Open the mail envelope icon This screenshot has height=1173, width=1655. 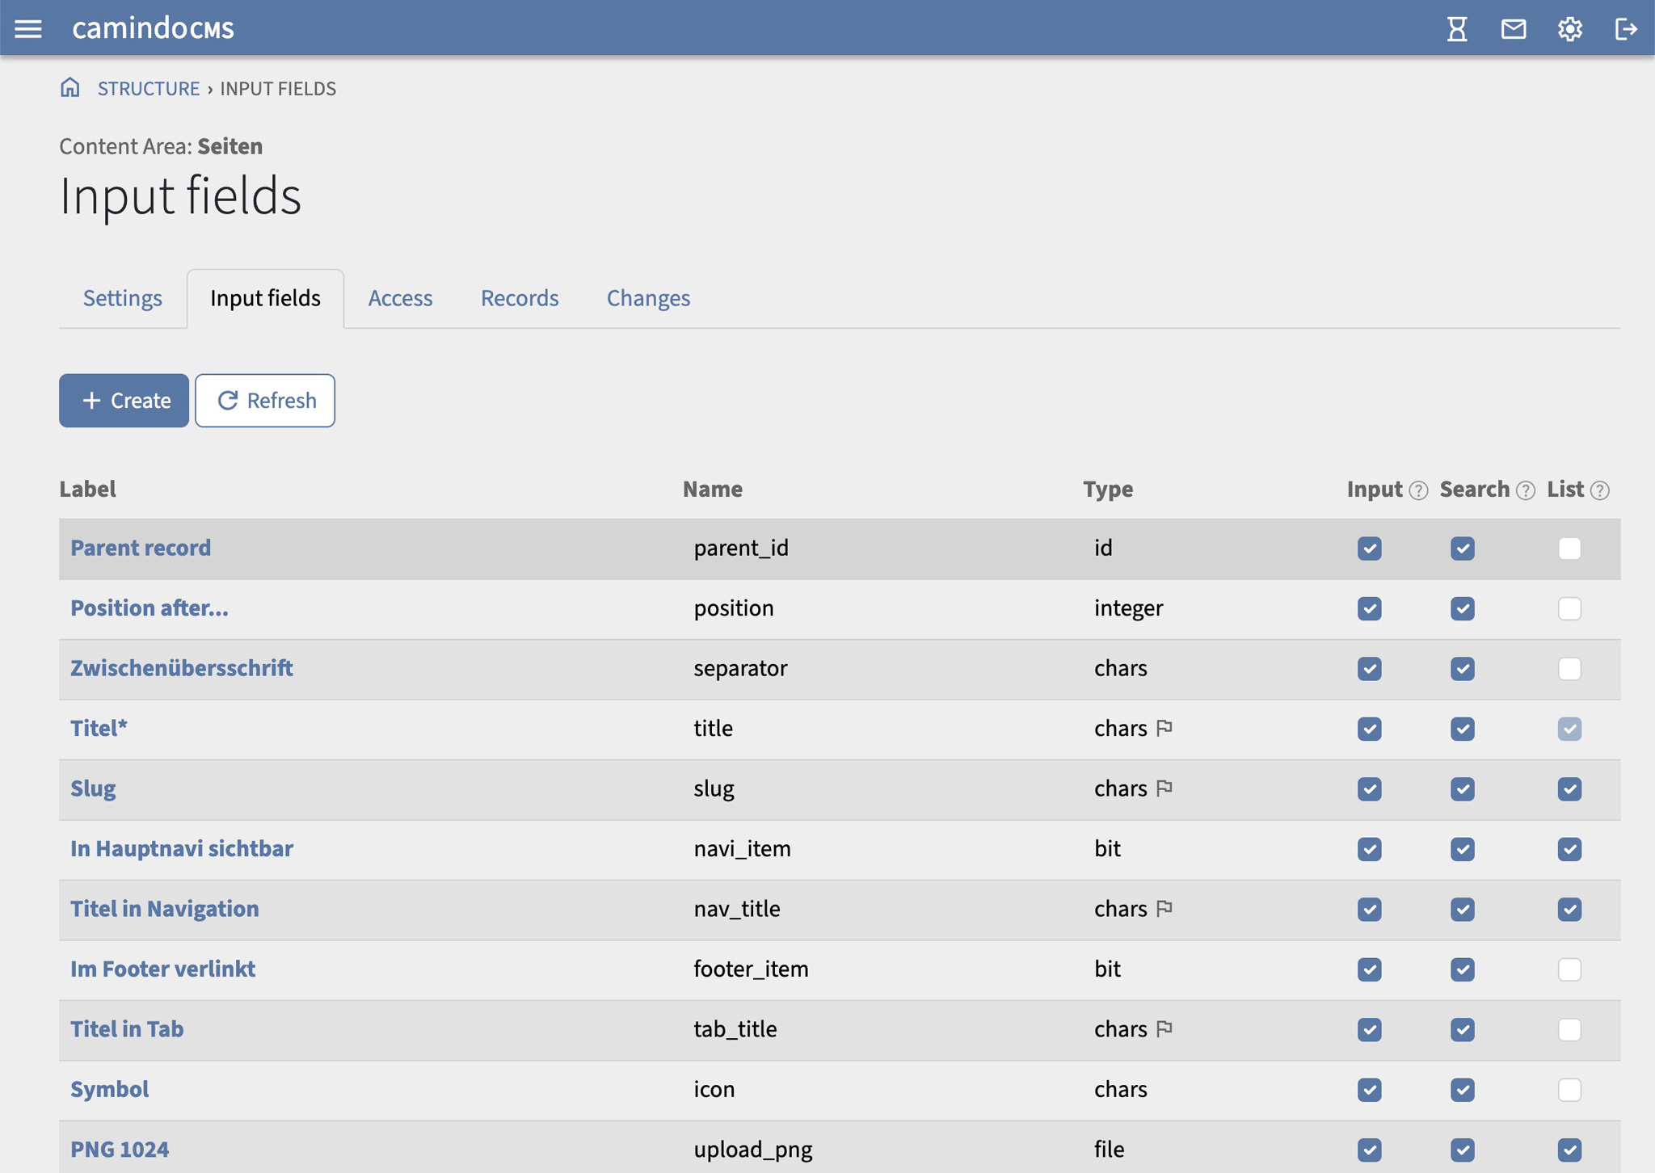pyautogui.click(x=1514, y=29)
